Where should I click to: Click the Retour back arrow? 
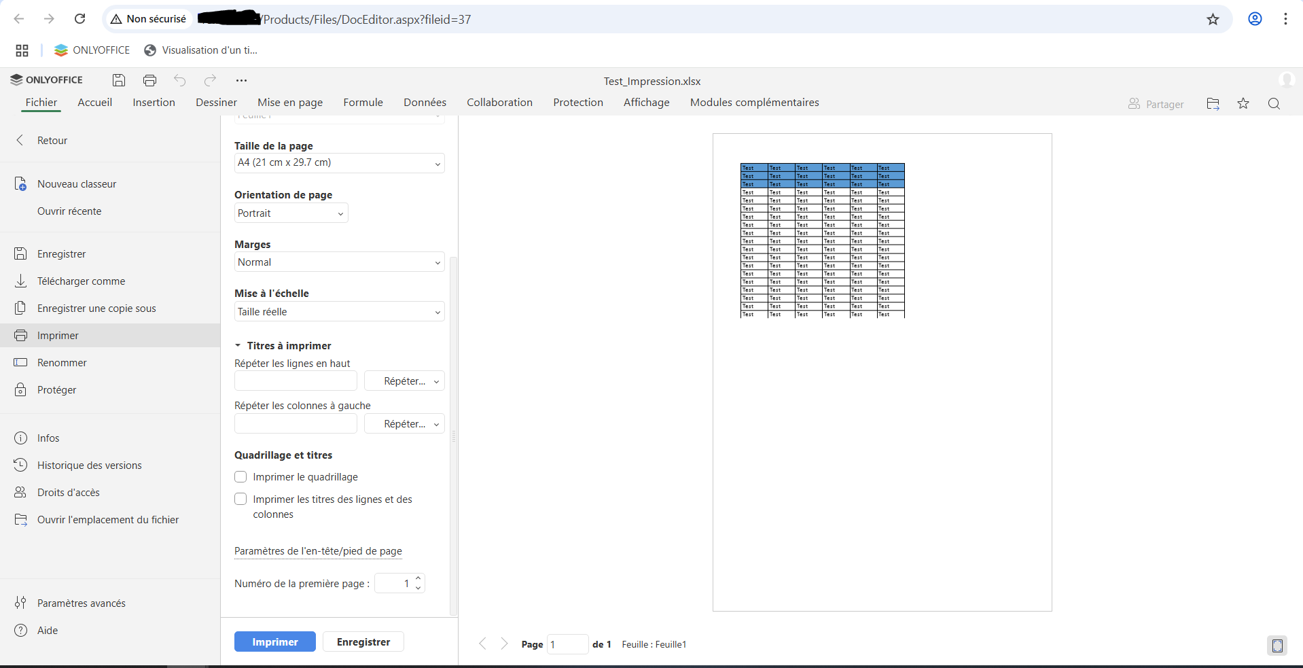[x=20, y=140]
